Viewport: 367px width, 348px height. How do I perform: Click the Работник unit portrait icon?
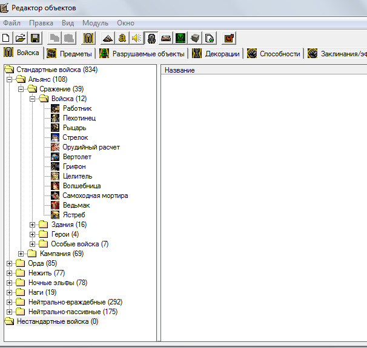(x=55, y=108)
